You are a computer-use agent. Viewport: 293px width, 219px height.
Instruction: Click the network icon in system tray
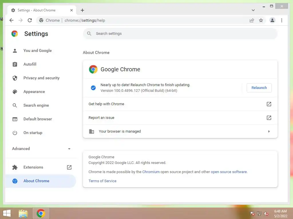click(259, 213)
